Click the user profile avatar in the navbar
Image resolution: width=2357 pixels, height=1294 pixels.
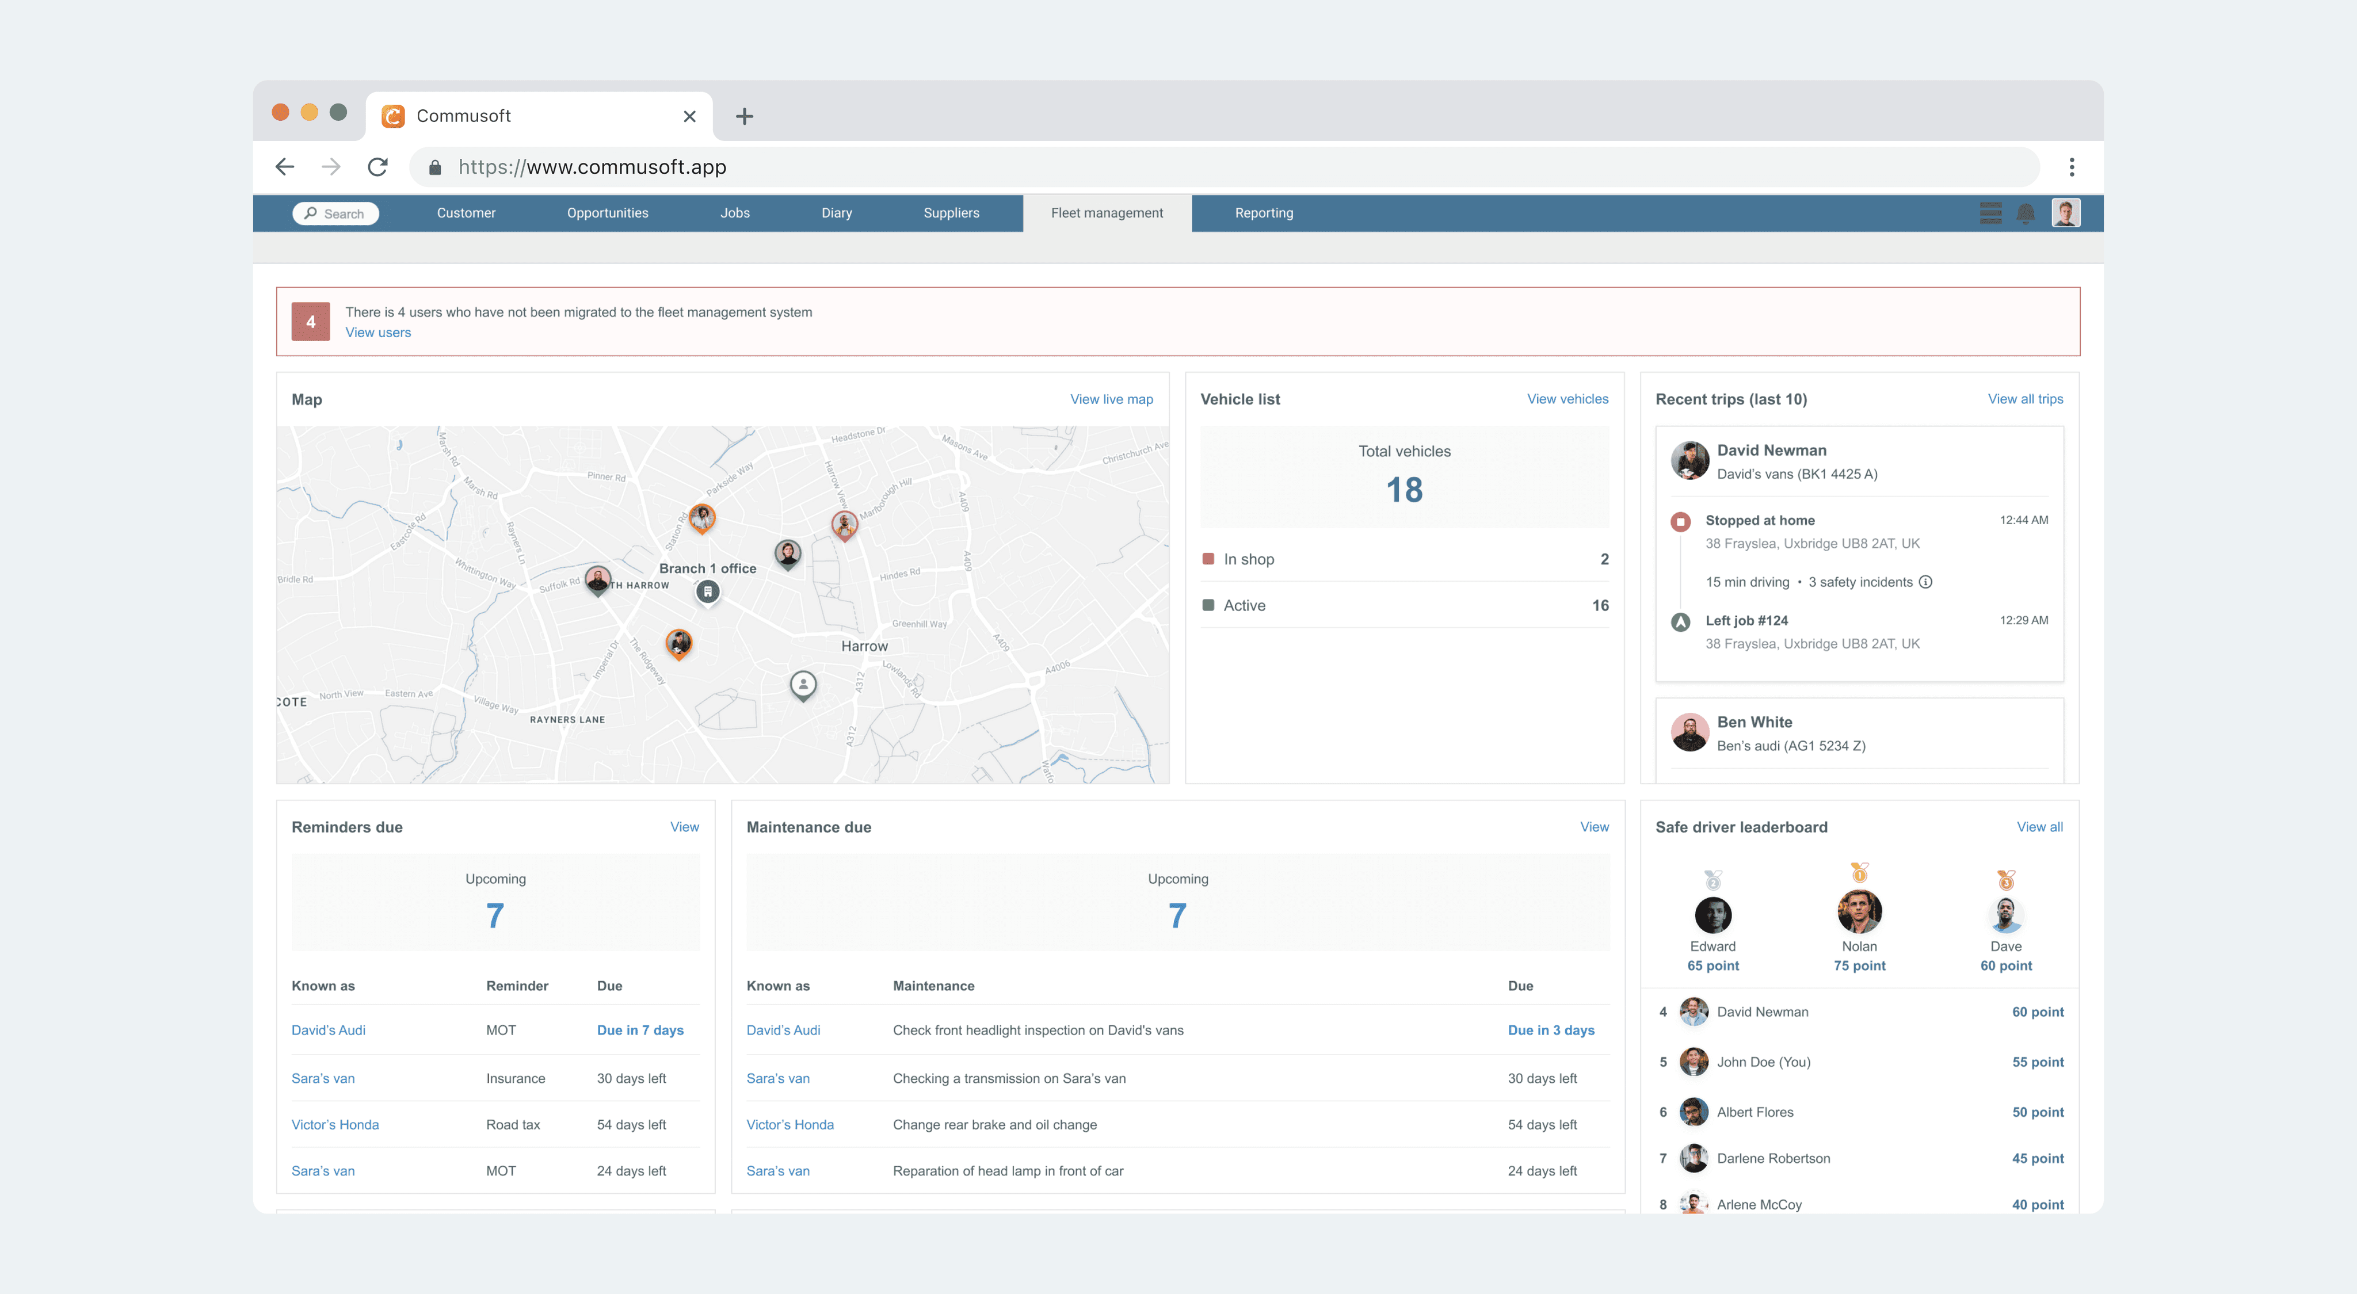click(x=2065, y=213)
